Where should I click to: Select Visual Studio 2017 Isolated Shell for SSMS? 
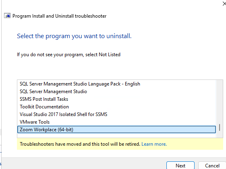[116, 114]
